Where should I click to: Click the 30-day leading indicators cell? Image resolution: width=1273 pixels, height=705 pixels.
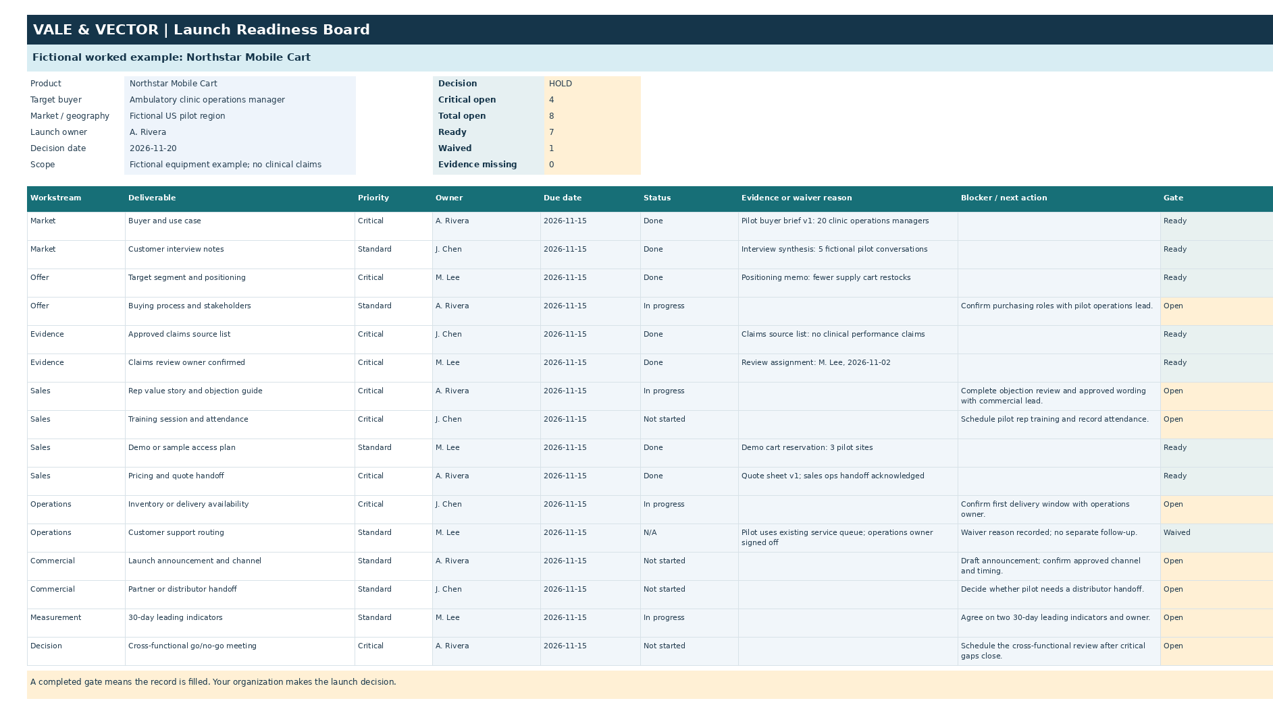coord(240,623)
